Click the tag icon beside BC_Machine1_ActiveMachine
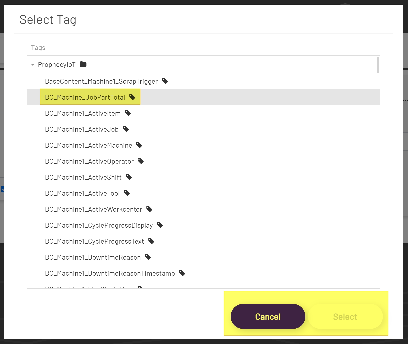 point(139,145)
